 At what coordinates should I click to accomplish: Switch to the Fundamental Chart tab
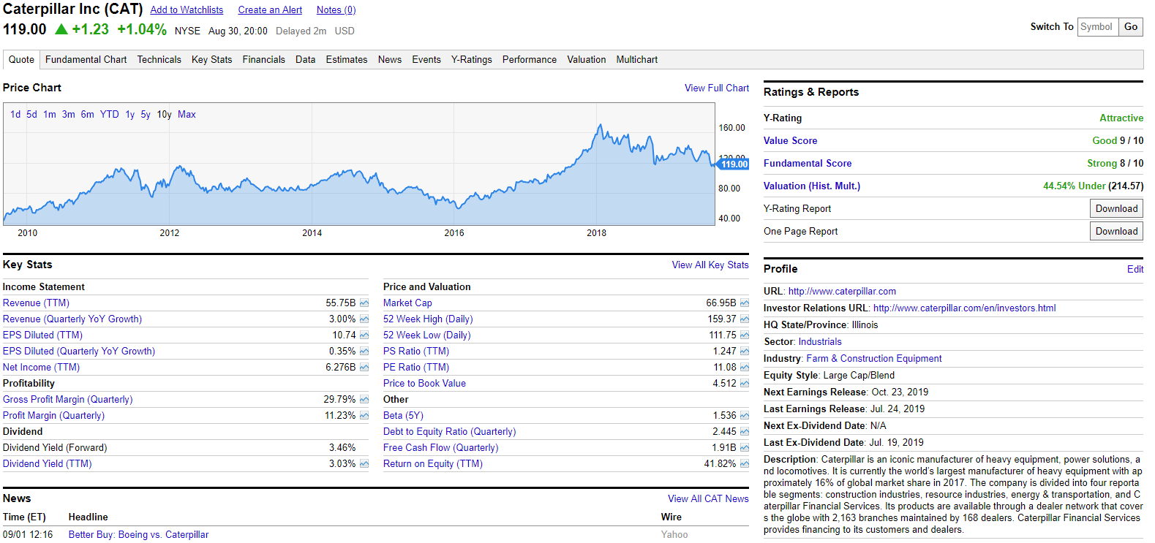86,59
